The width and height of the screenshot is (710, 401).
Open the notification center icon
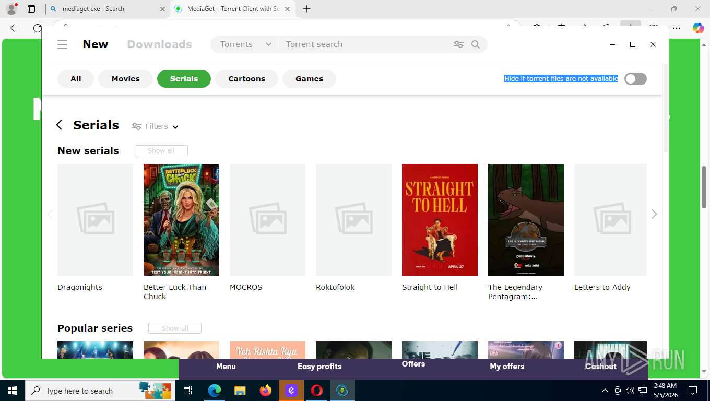pos(693,391)
